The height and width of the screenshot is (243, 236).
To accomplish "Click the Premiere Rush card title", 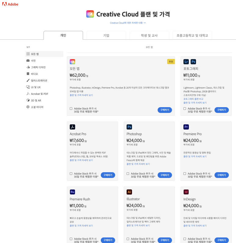I will (x=80, y=199).
